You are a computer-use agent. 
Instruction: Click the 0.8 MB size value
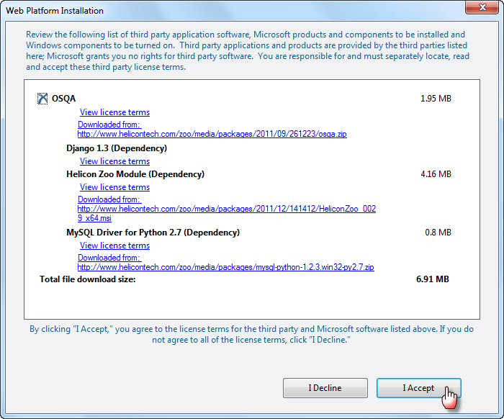pos(438,233)
